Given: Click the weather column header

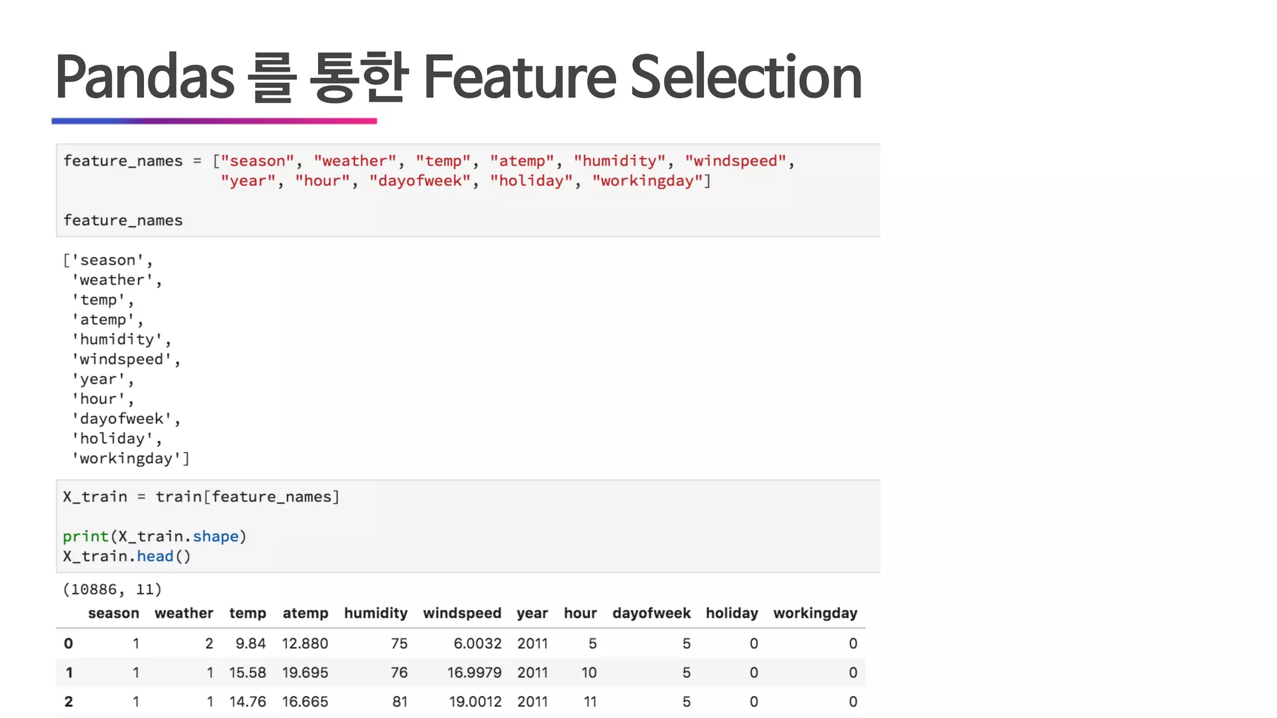Looking at the screenshot, I should point(184,613).
